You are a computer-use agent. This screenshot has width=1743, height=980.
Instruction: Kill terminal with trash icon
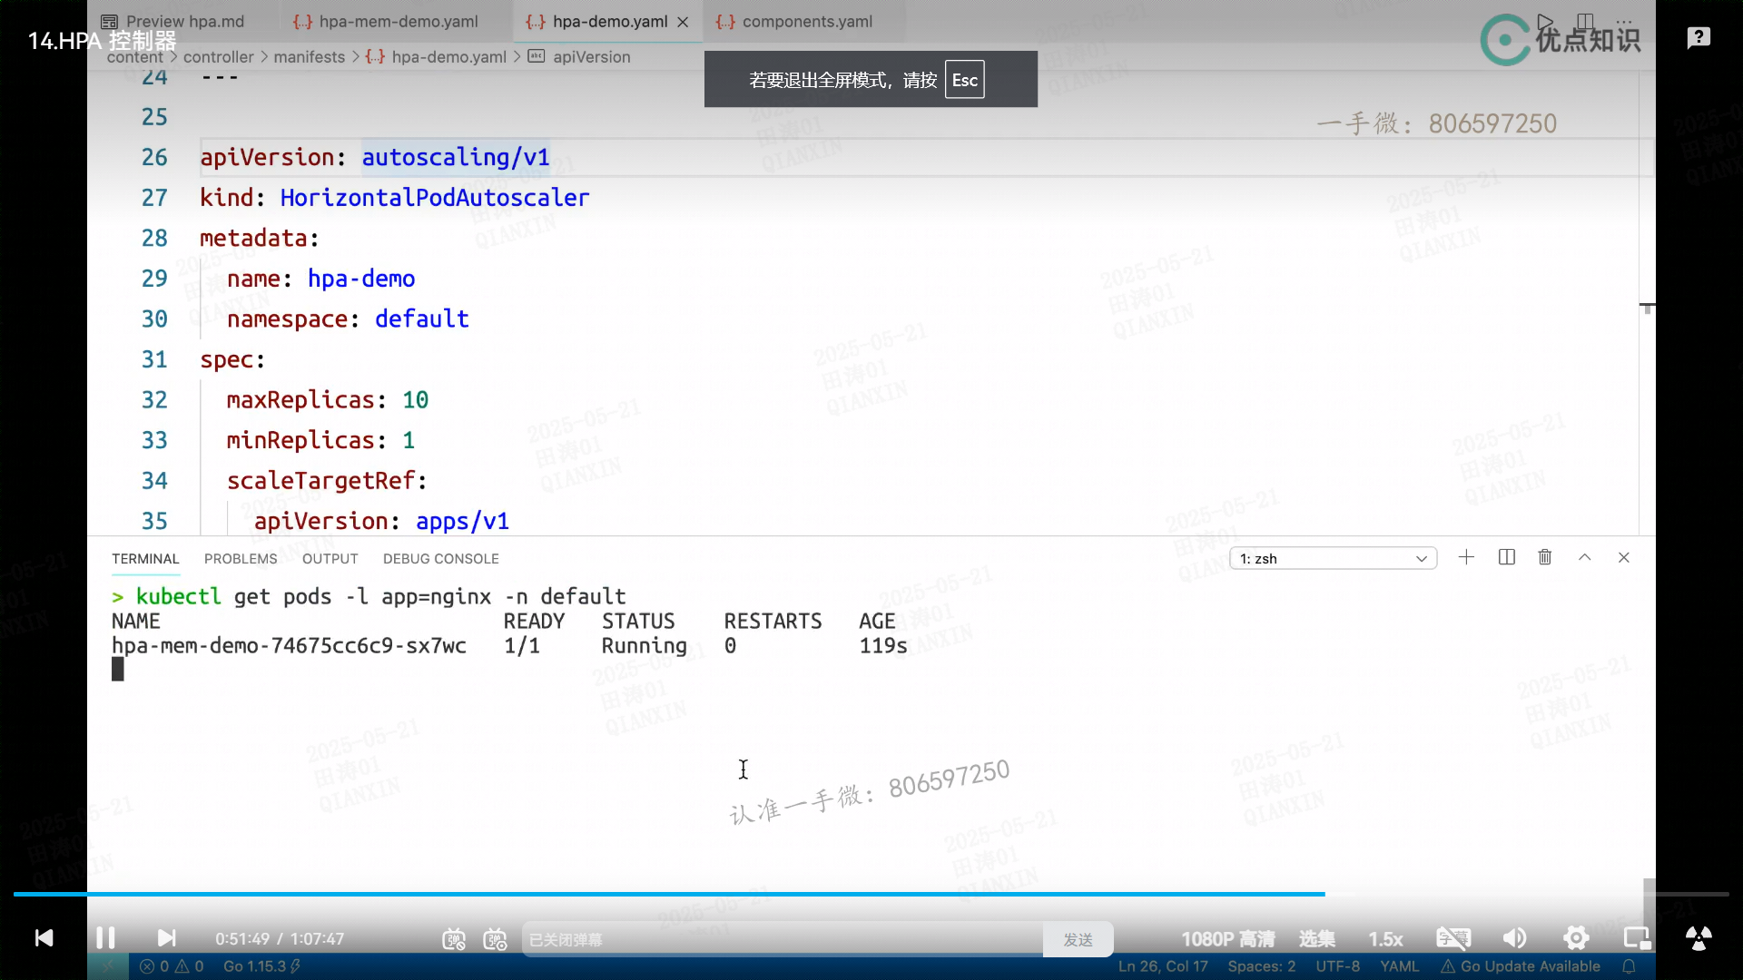pyautogui.click(x=1545, y=557)
